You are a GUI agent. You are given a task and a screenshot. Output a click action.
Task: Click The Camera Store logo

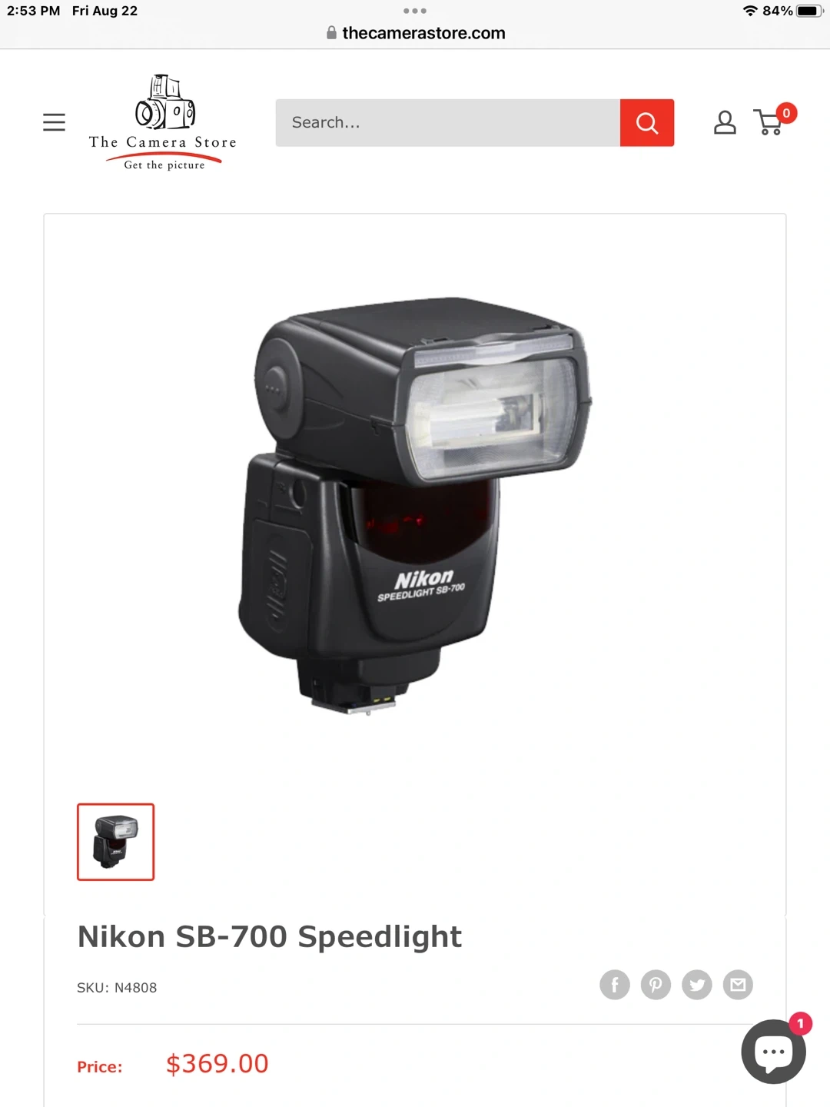pyautogui.click(x=163, y=122)
